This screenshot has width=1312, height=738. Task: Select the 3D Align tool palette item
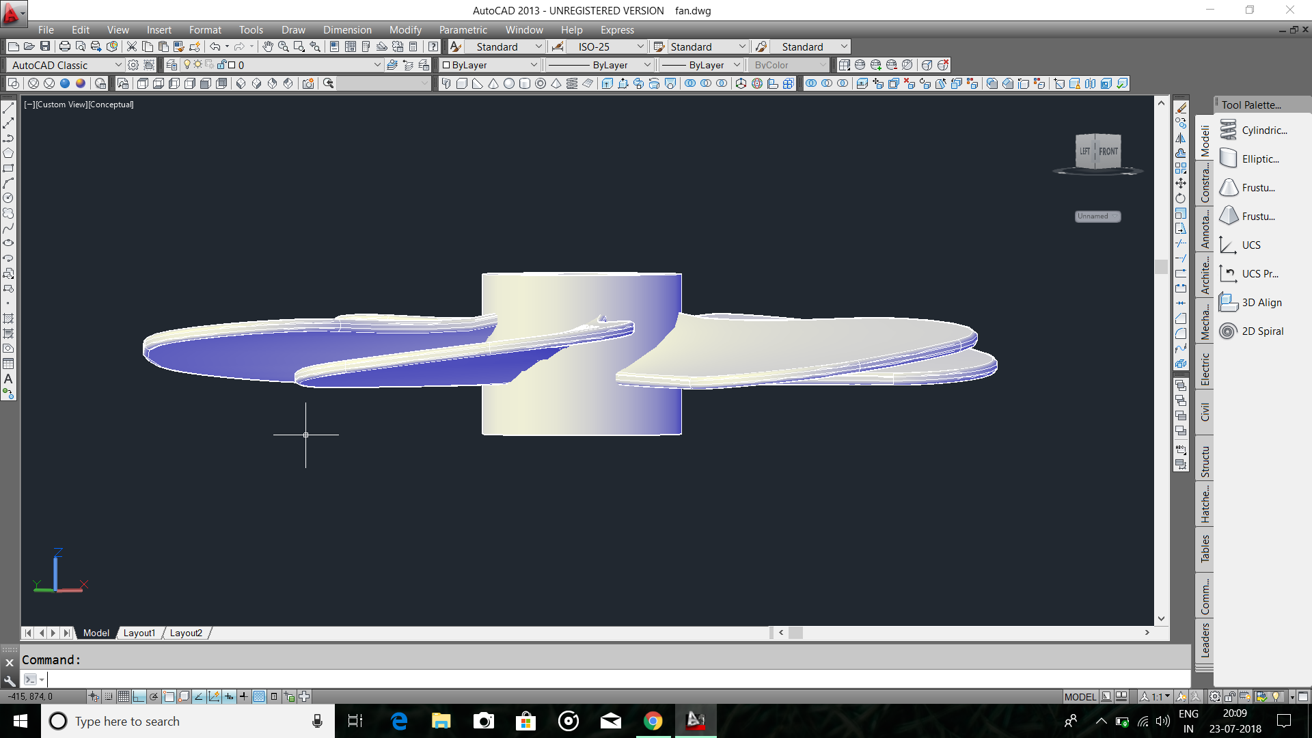pos(1261,302)
